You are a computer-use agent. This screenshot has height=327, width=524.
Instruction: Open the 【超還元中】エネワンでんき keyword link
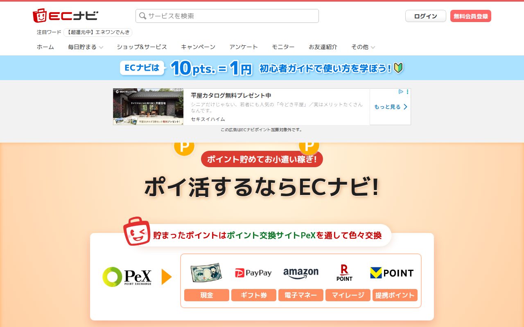coord(98,32)
